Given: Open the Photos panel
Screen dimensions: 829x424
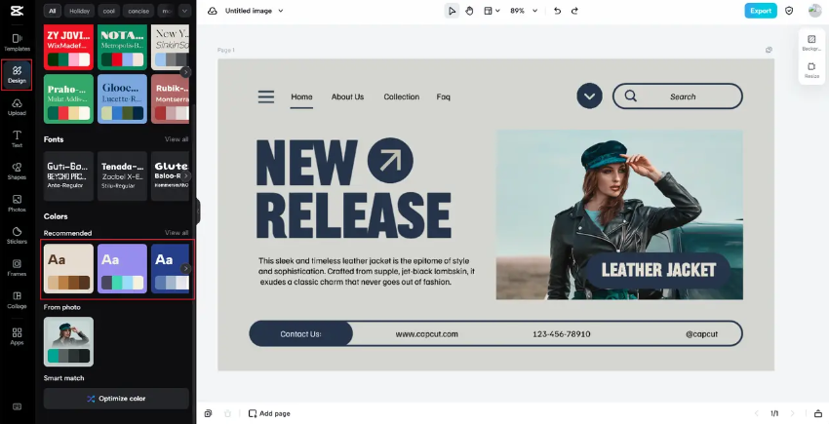Looking at the screenshot, I should [17, 204].
